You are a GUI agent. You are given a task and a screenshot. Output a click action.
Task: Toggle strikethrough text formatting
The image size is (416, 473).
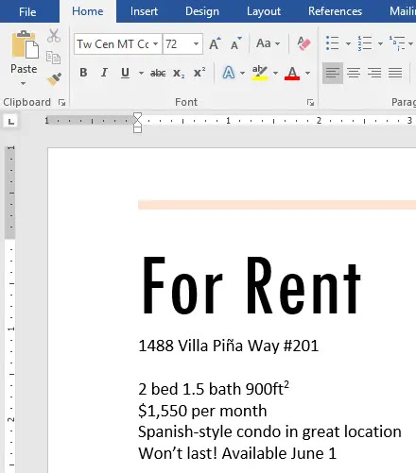point(158,73)
